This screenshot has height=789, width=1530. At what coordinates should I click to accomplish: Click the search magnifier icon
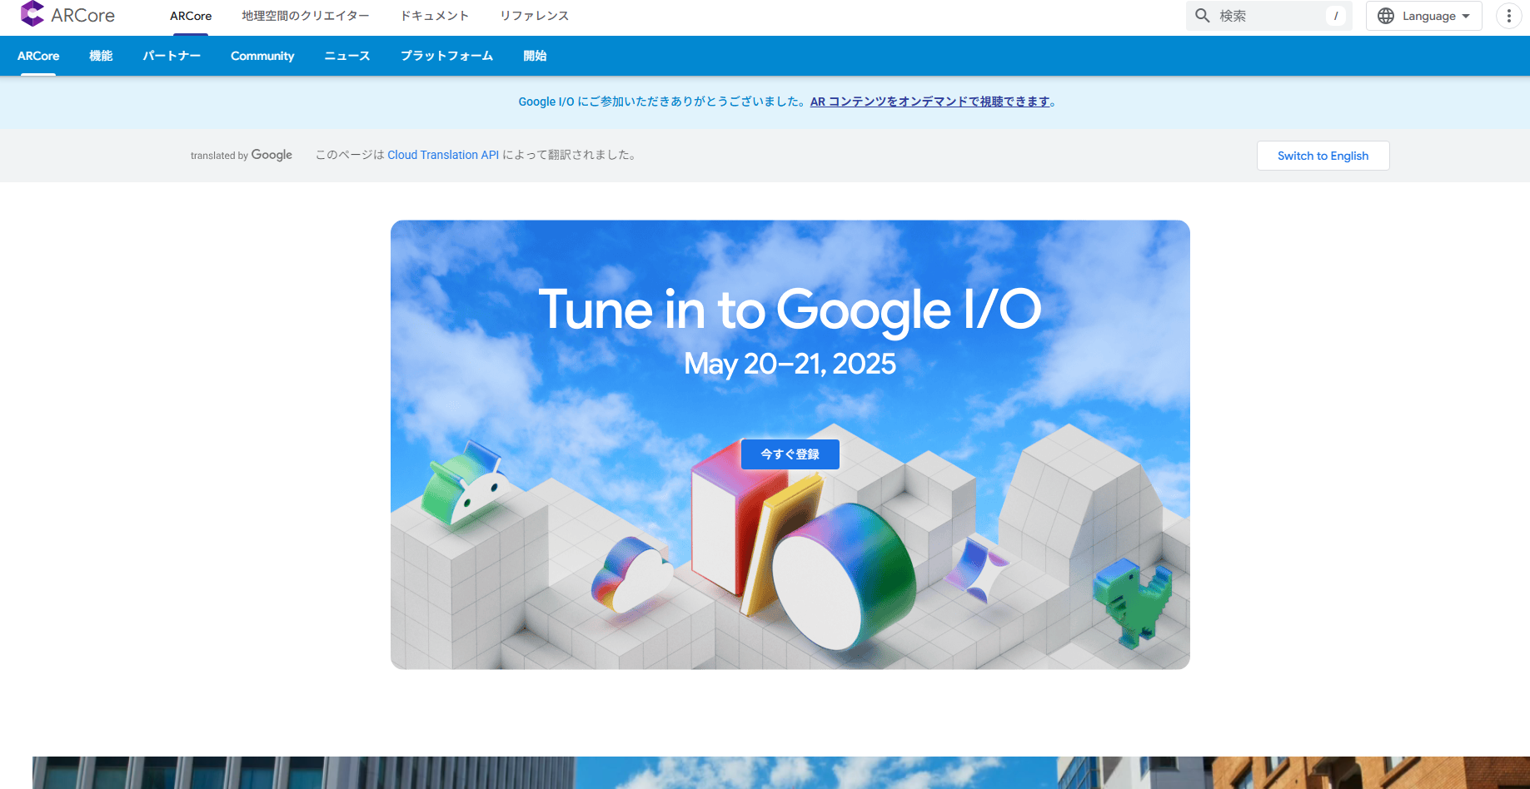tap(1203, 16)
